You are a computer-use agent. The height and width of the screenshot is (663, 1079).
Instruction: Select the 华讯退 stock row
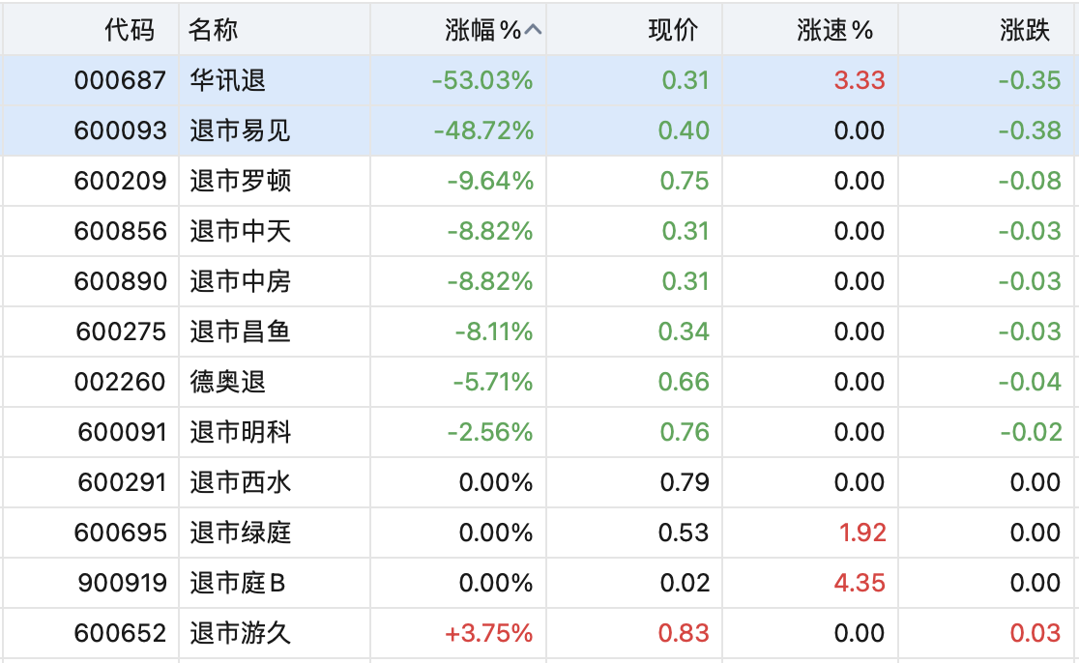[x=227, y=80]
